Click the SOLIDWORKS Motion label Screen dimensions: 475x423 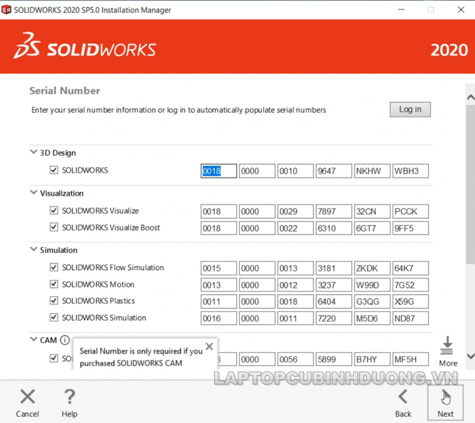point(98,284)
